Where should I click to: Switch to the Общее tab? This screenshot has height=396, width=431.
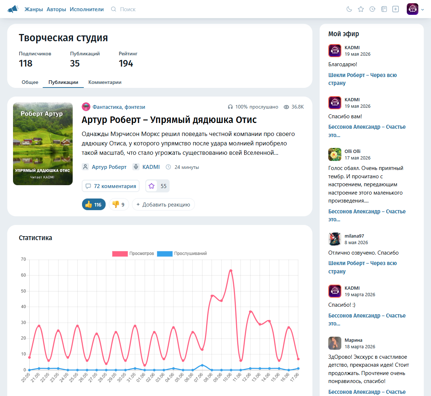point(30,82)
